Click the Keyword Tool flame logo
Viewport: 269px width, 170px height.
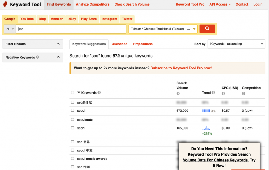(x=6, y=4)
